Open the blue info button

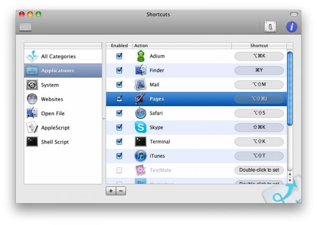point(292,27)
